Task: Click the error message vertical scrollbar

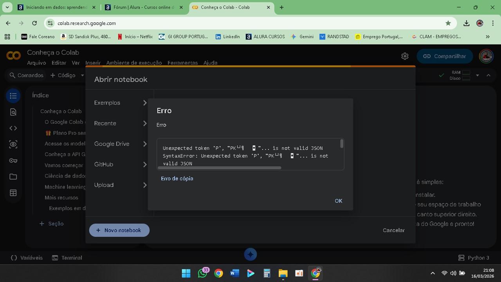Action: coord(342,144)
